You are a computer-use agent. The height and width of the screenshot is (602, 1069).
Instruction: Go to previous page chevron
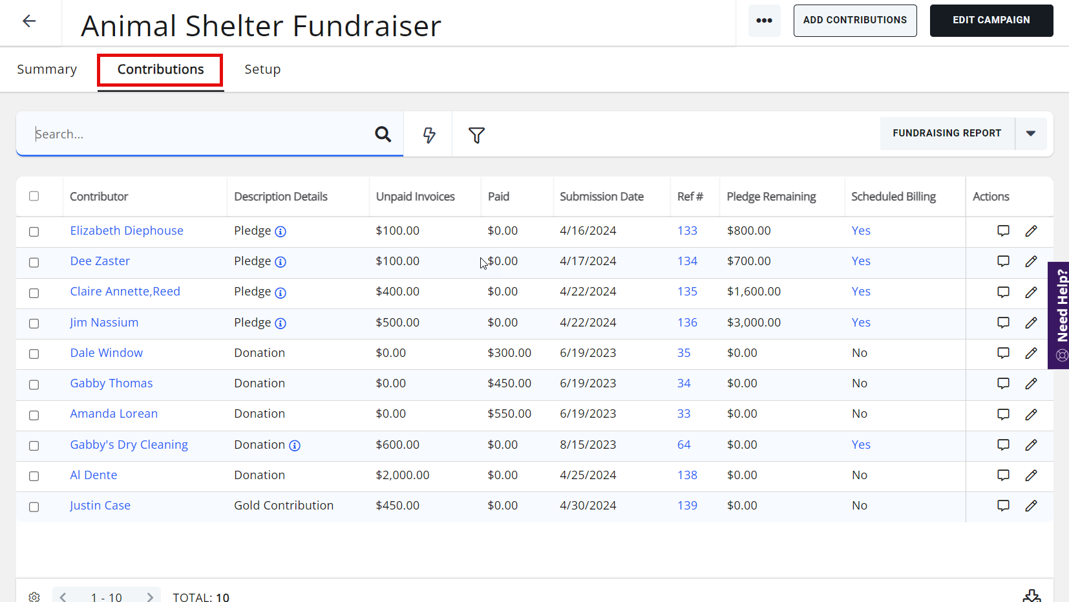point(63,597)
